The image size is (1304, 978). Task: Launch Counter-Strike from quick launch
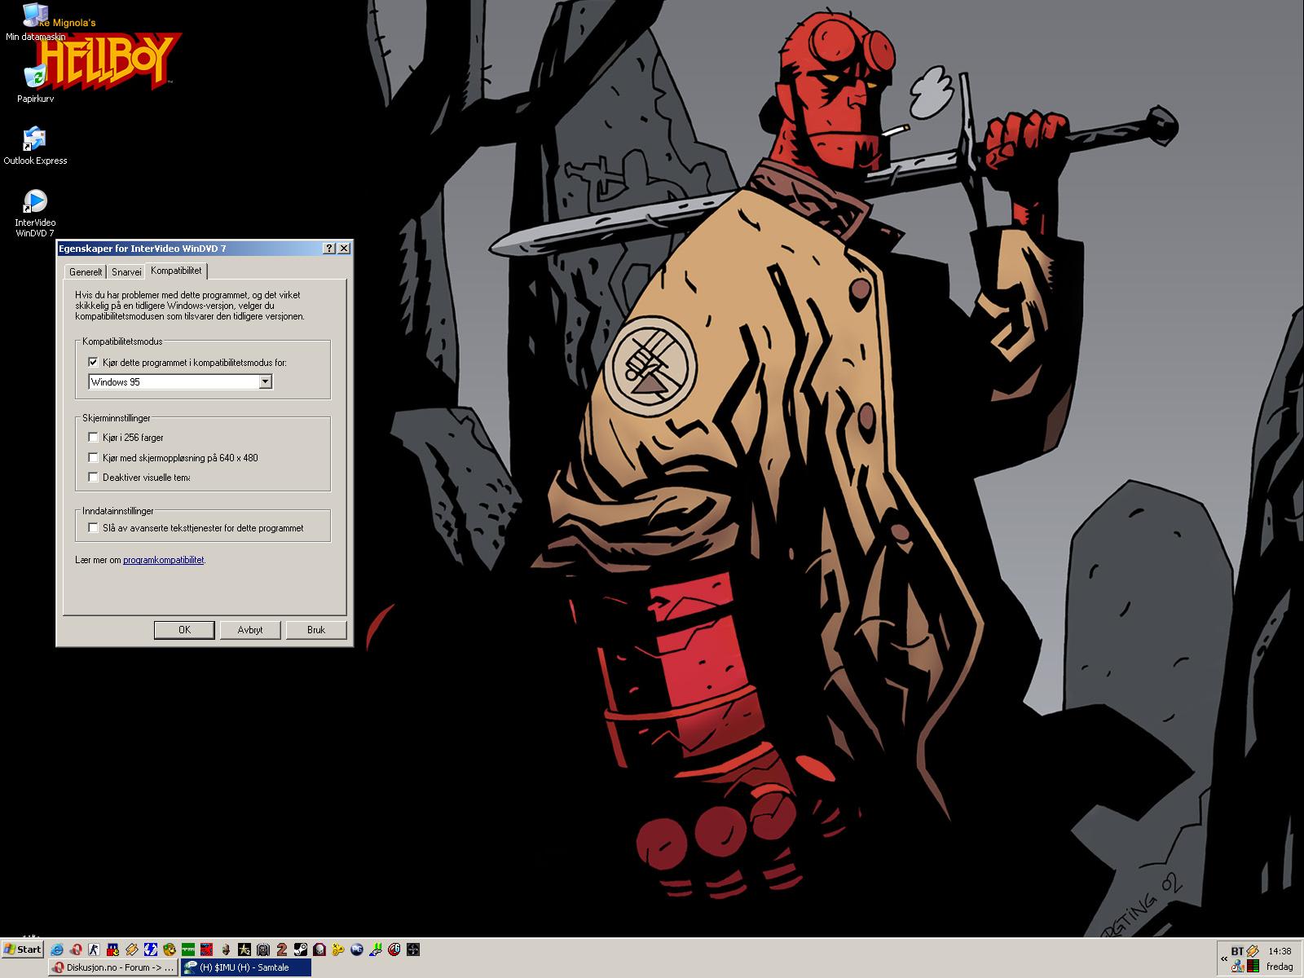click(x=95, y=949)
